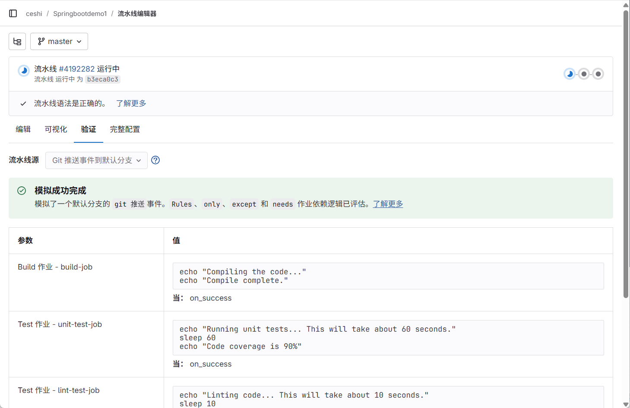Open the ceshi breadcrumb link

click(x=34, y=13)
